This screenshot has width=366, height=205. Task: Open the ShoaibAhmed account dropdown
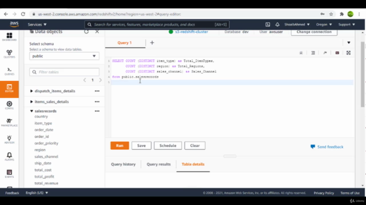coord(297,24)
